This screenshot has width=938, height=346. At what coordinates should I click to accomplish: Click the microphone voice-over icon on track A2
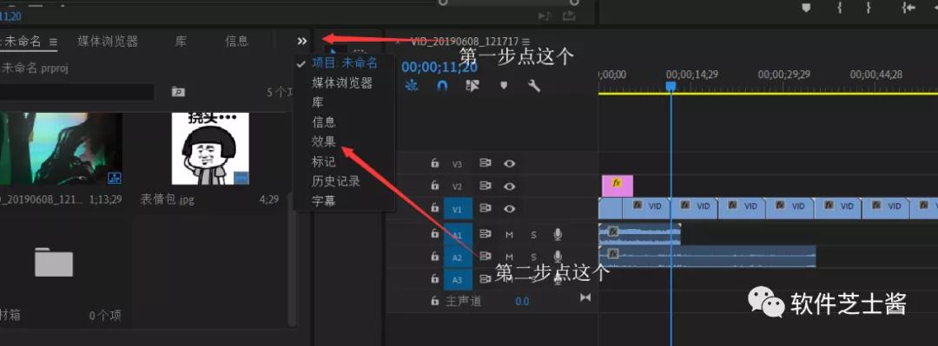pos(558,257)
